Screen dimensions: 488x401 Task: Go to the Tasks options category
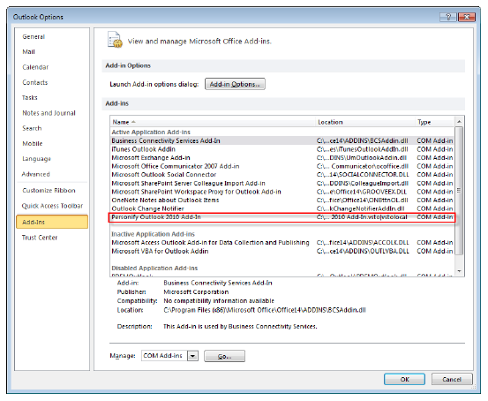[30, 97]
